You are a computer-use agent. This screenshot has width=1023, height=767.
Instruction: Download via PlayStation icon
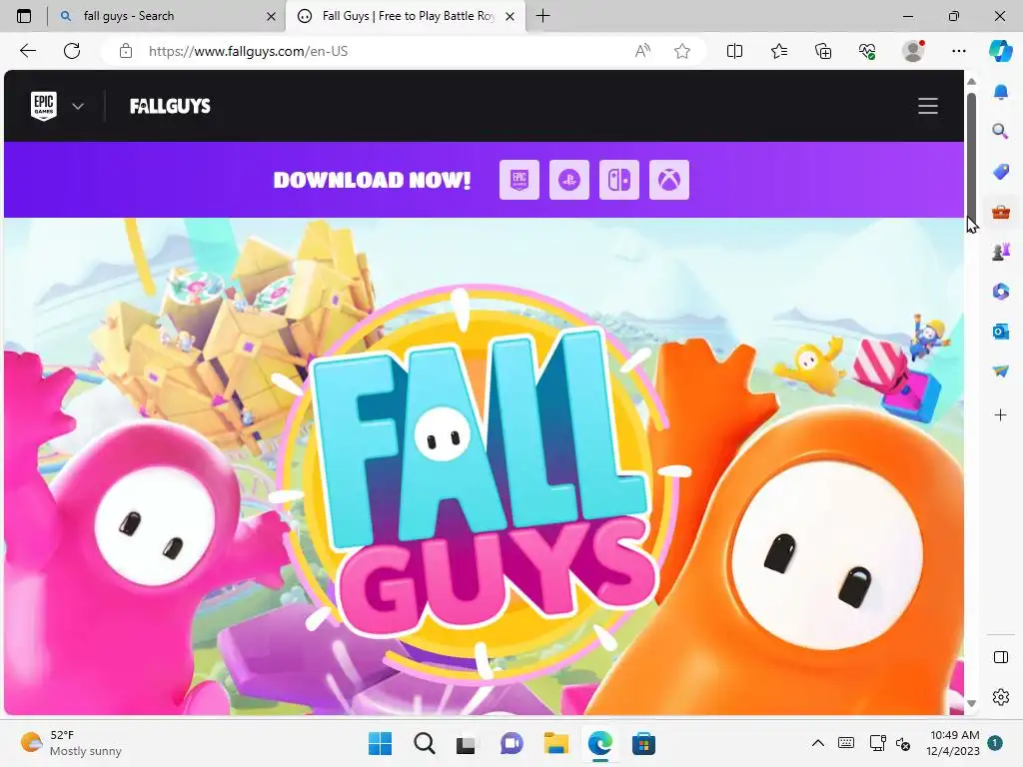click(x=568, y=180)
